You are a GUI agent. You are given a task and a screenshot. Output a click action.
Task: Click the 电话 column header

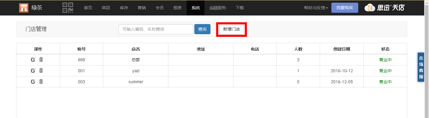tap(255, 49)
